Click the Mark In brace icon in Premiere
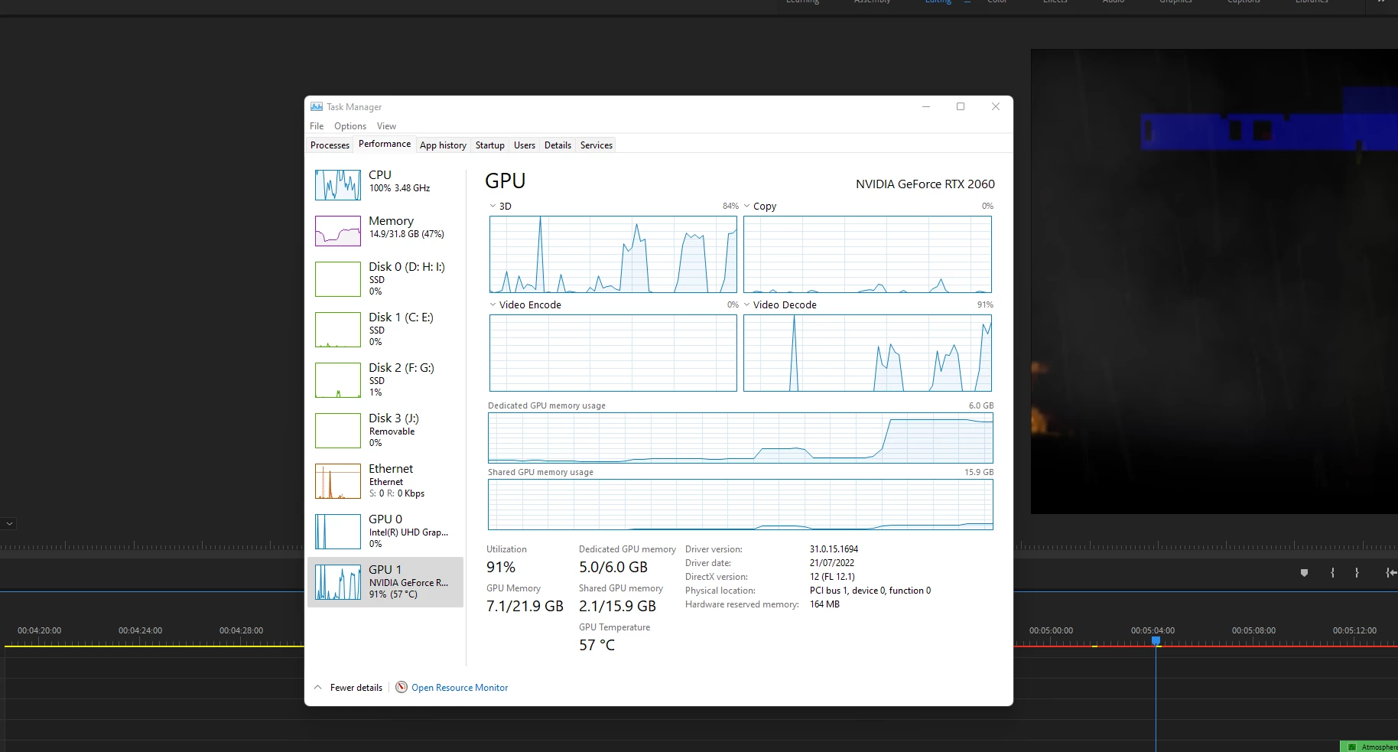The width and height of the screenshot is (1398, 752). coord(1332,573)
